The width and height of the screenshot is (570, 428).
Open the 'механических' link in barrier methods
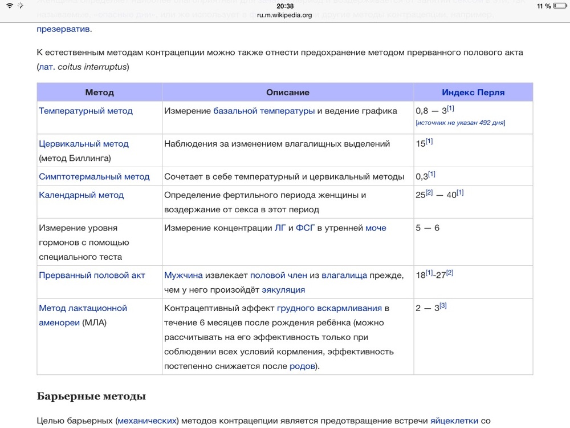tap(147, 421)
